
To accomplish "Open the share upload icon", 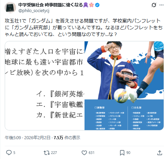I will coord(160,153).
